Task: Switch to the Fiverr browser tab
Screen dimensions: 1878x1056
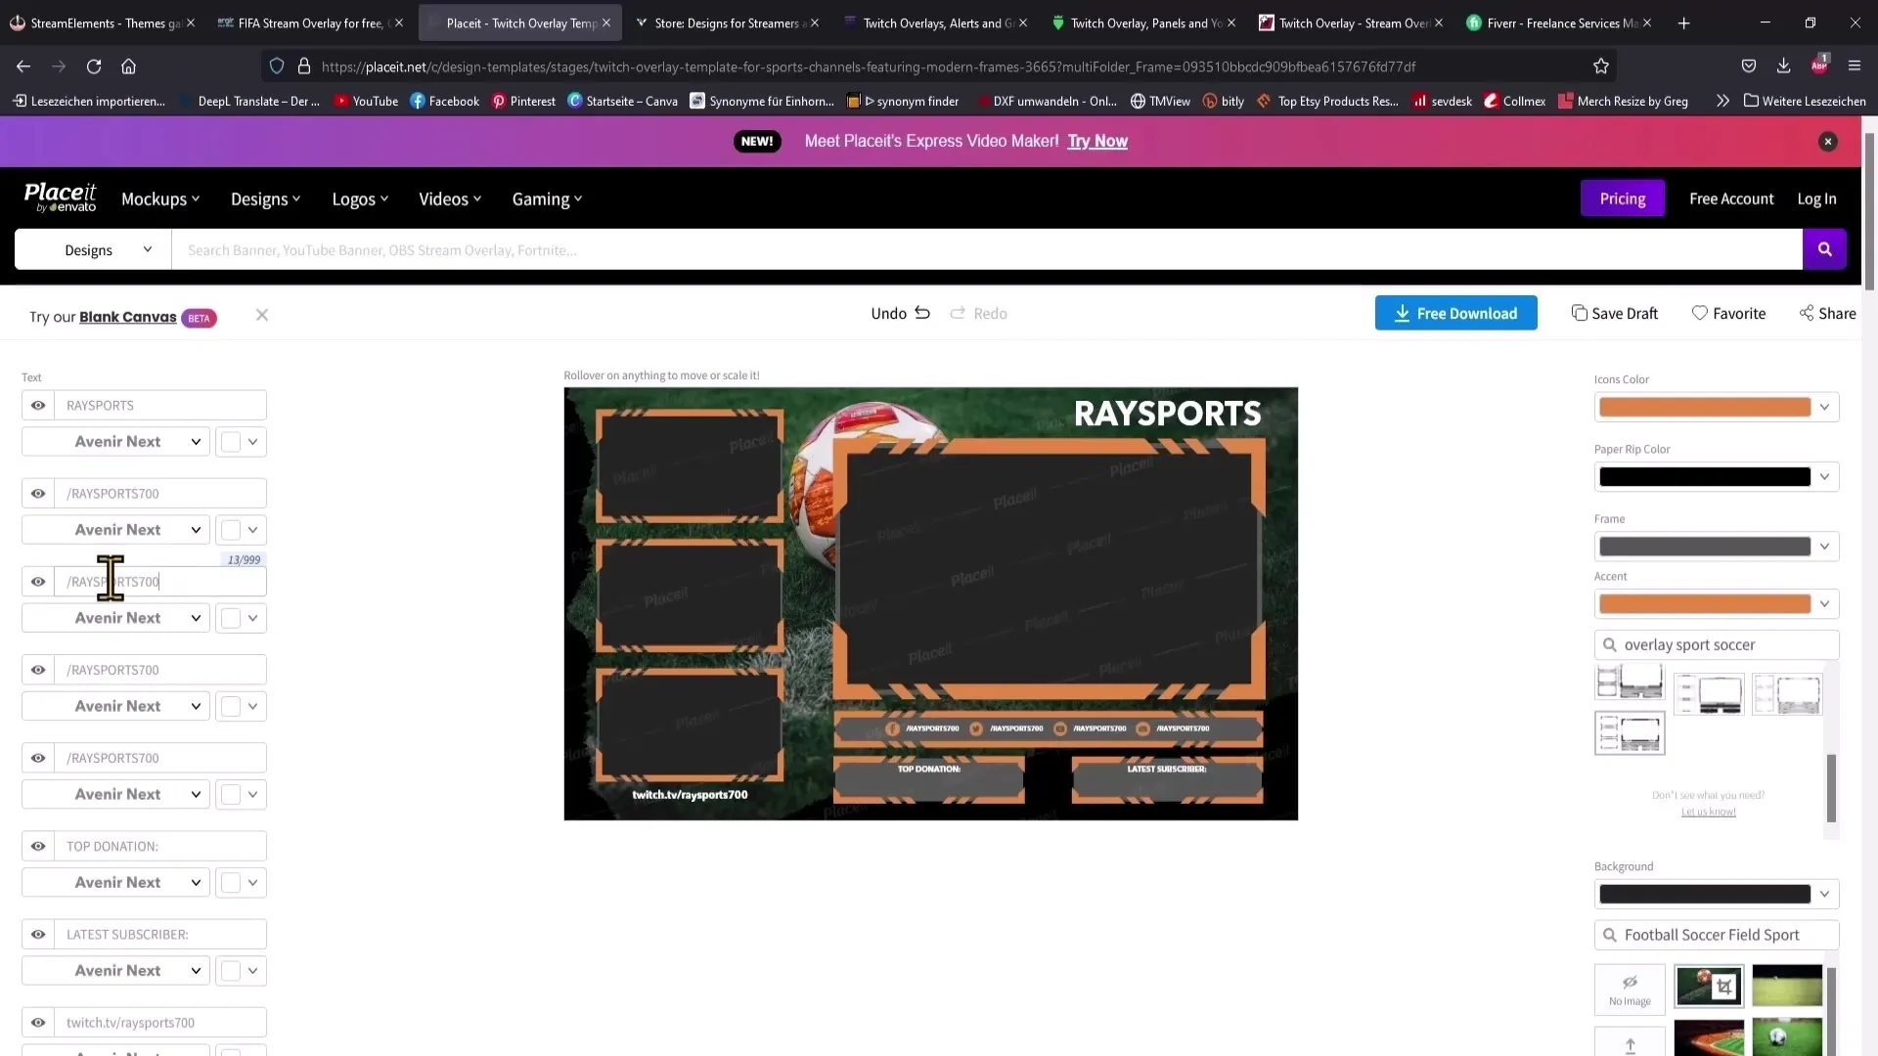Action: (1561, 22)
